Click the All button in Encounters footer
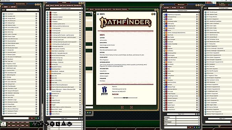Screen dimensions: 232x130 click(32, 118)
